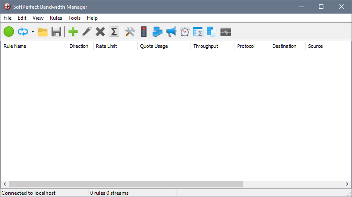The height and width of the screenshot is (197, 352).
Task: Save rules with the floppy disk icon
Action: click(x=56, y=32)
